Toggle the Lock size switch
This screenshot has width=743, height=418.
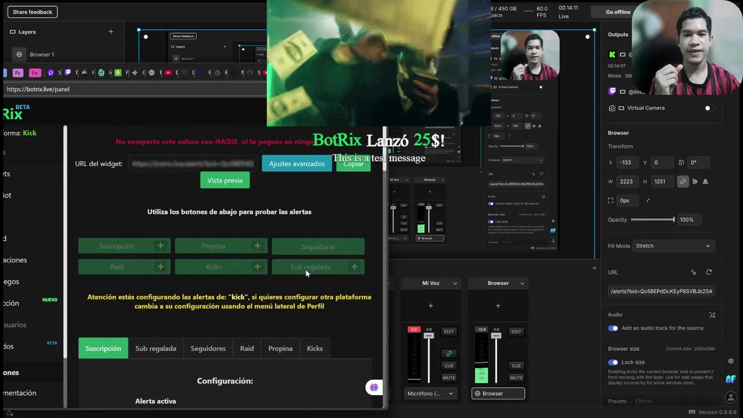tap(613, 362)
